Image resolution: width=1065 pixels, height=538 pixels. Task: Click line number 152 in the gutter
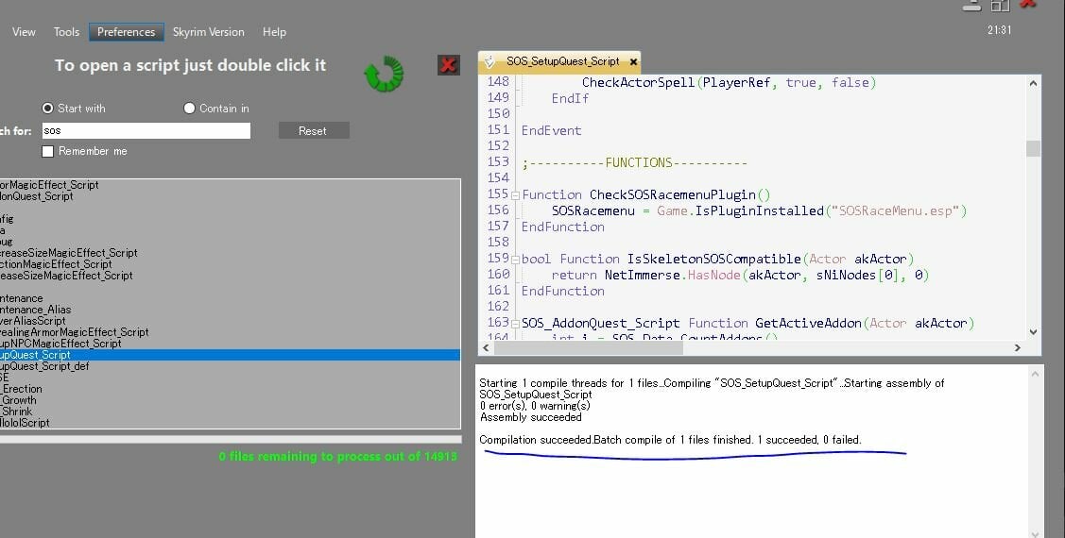(498, 146)
